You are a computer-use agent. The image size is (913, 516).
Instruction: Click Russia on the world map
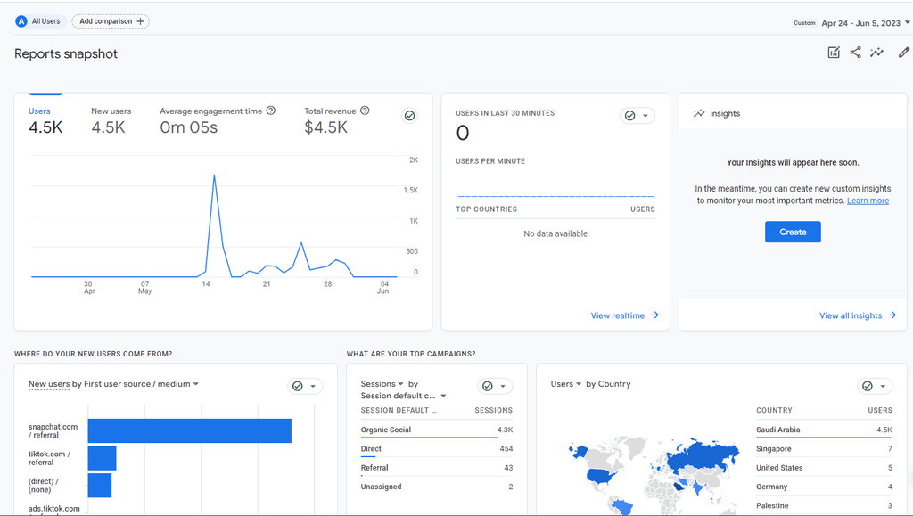[702, 456]
